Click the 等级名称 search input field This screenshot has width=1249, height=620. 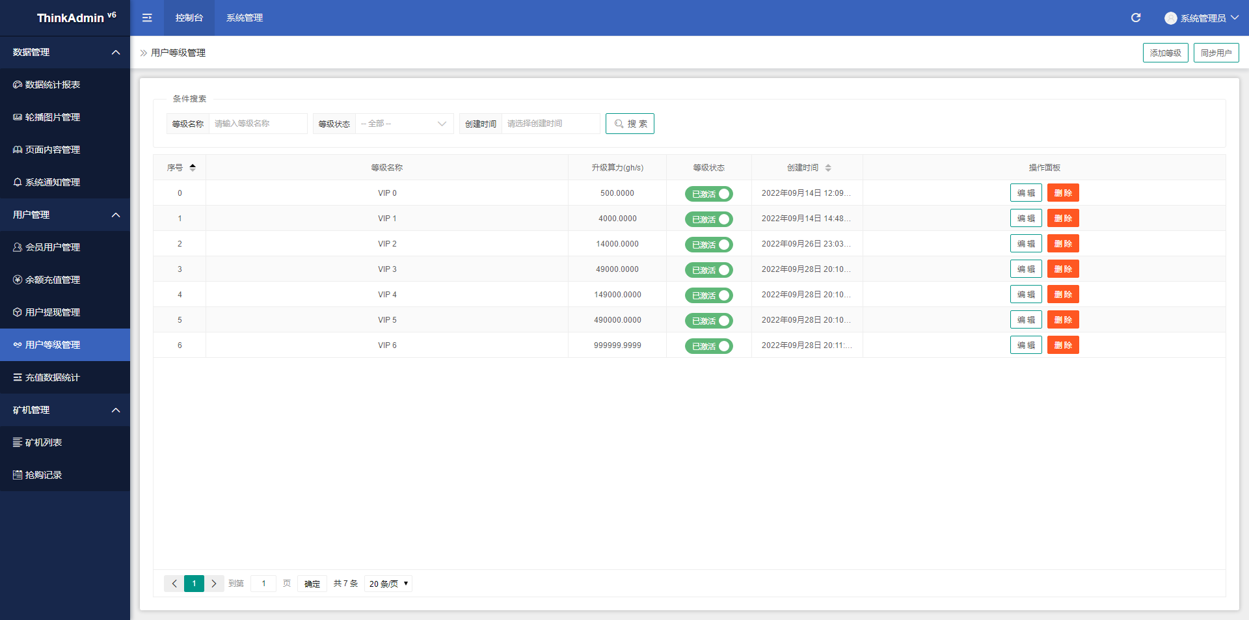[x=258, y=124]
